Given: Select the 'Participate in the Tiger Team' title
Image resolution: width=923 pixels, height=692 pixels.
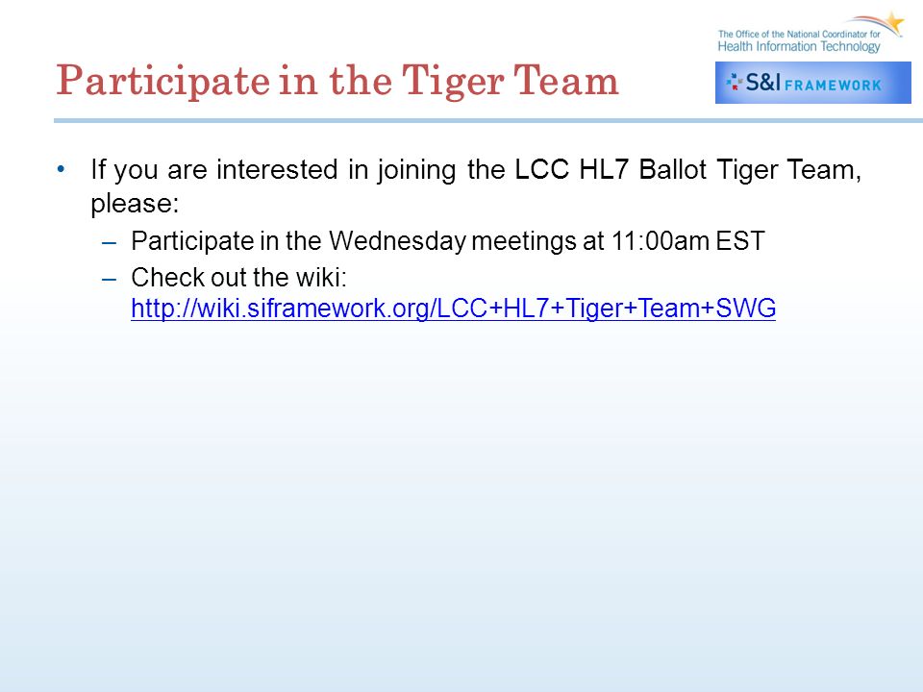Looking at the screenshot, I should (337, 81).
